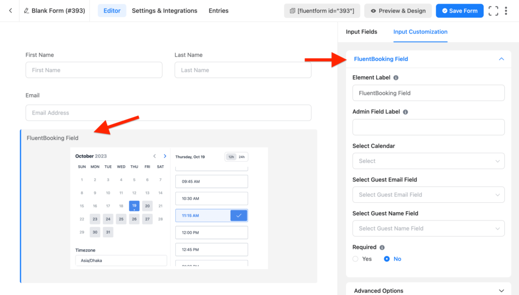The width and height of the screenshot is (519, 295).
Task: Open Settings & Integrations tab
Action: click(165, 11)
